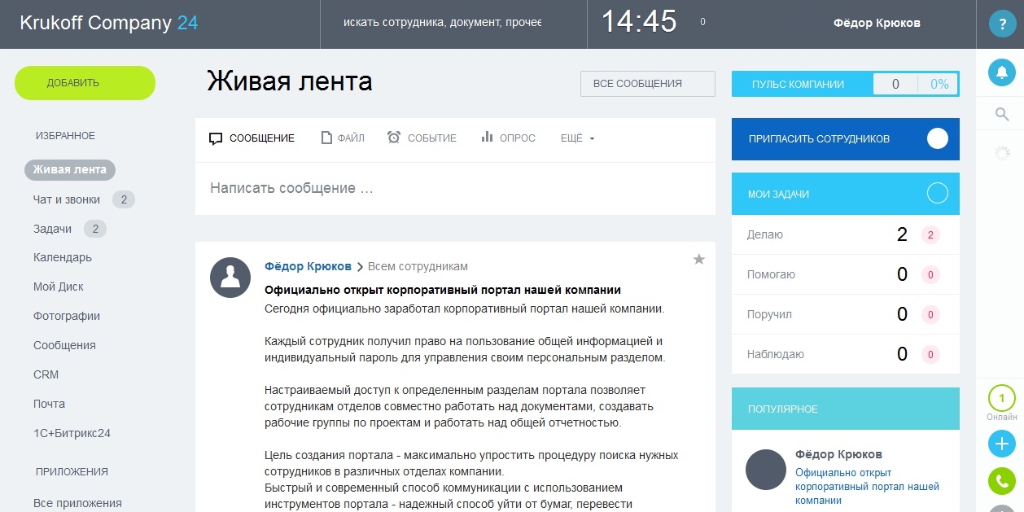Open the Все сообщения filter box
1024x512 pixels.
[x=648, y=84]
